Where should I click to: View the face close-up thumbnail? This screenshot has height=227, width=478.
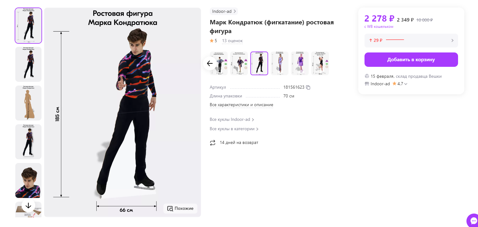[x=28, y=180]
